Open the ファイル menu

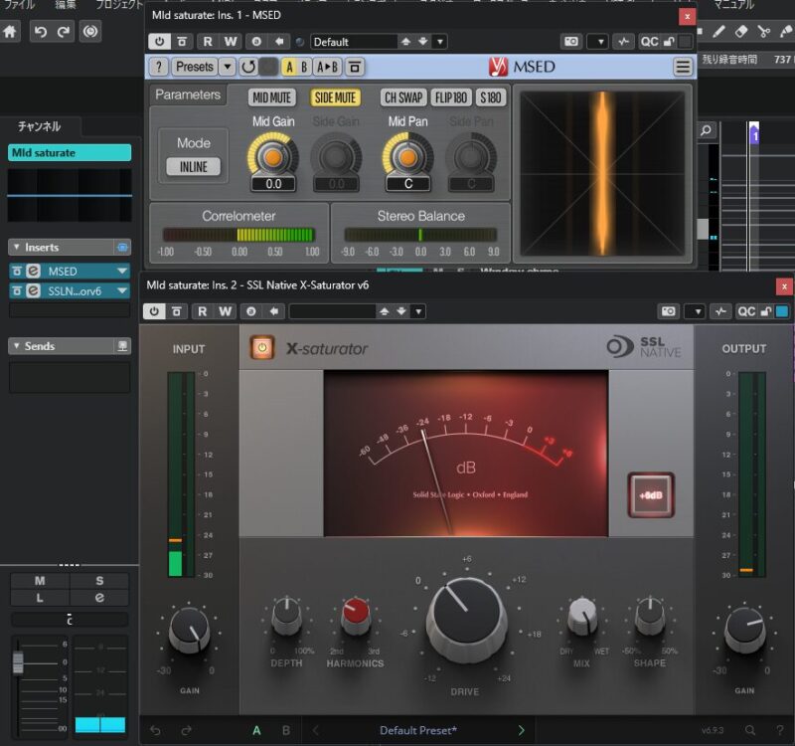19,5
